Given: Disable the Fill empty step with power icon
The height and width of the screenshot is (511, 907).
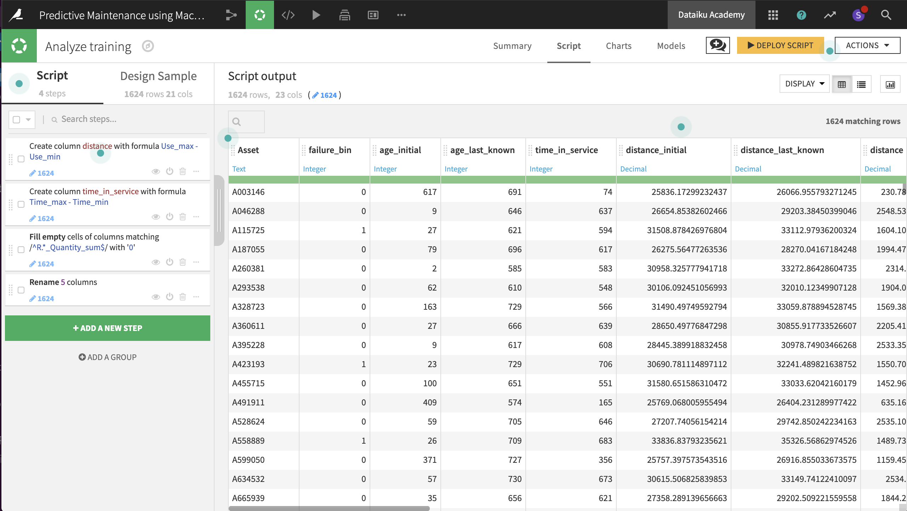Looking at the screenshot, I should 170,262.
